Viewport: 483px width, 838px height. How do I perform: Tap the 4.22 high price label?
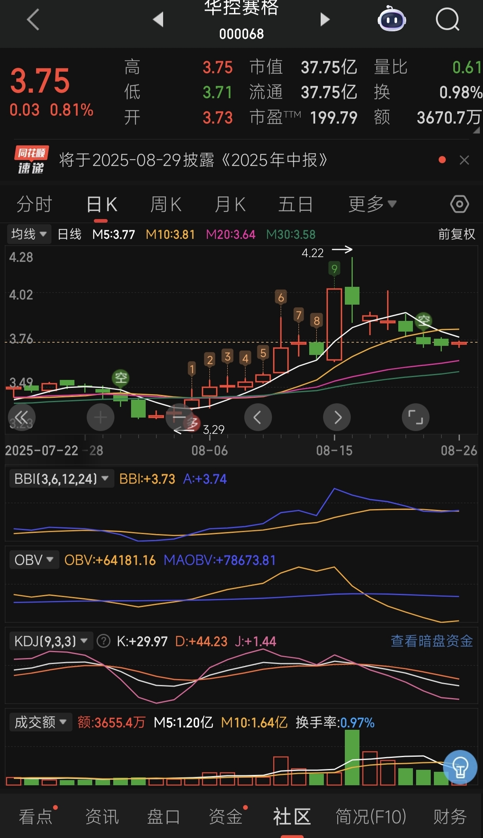click(312, 253)
